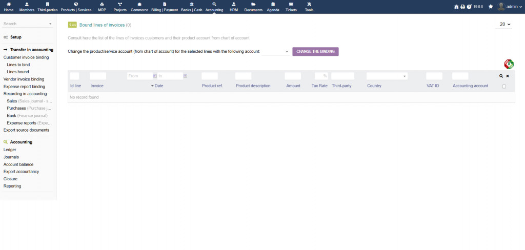Viewport: 525px width, 250px height.
Task: Open Bank finance journal entry
Action: (27, 115)
